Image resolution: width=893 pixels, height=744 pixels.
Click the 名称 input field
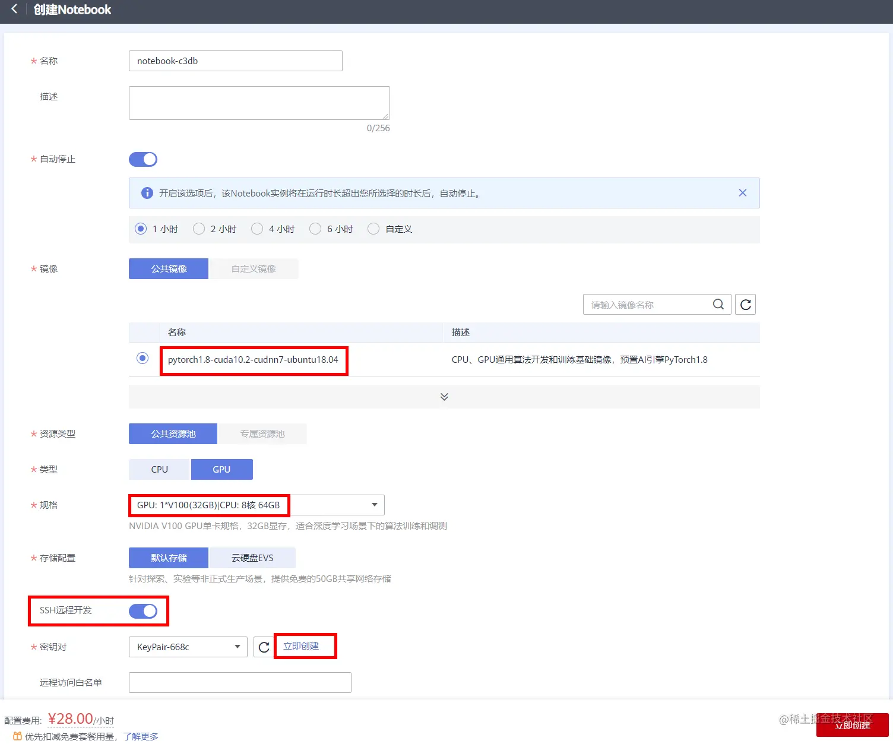click(236, 61)
